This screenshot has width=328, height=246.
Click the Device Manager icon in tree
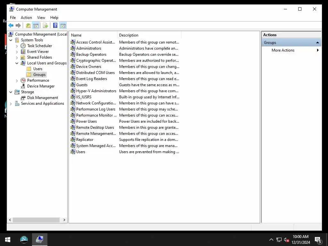point(23,86)
